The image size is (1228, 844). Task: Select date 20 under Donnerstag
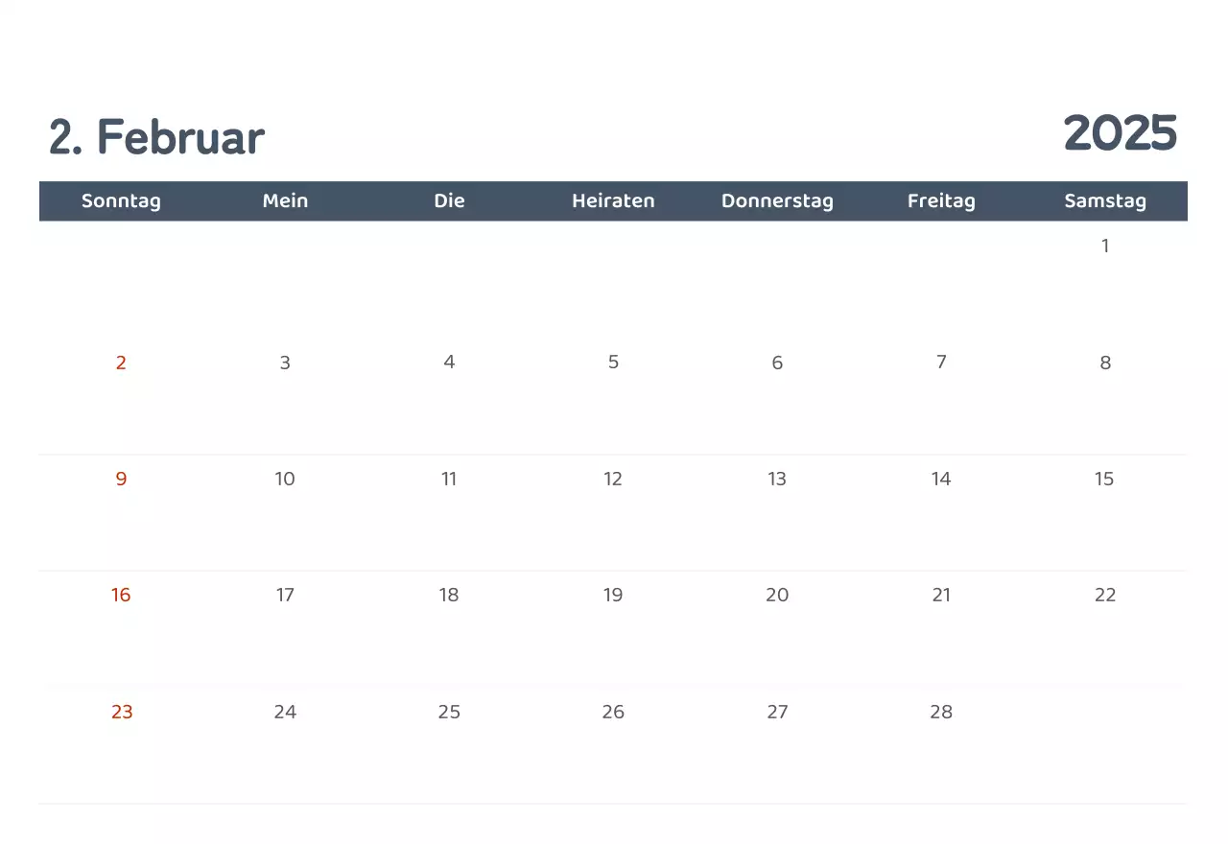pyautogui.click(x=777, y=596)
